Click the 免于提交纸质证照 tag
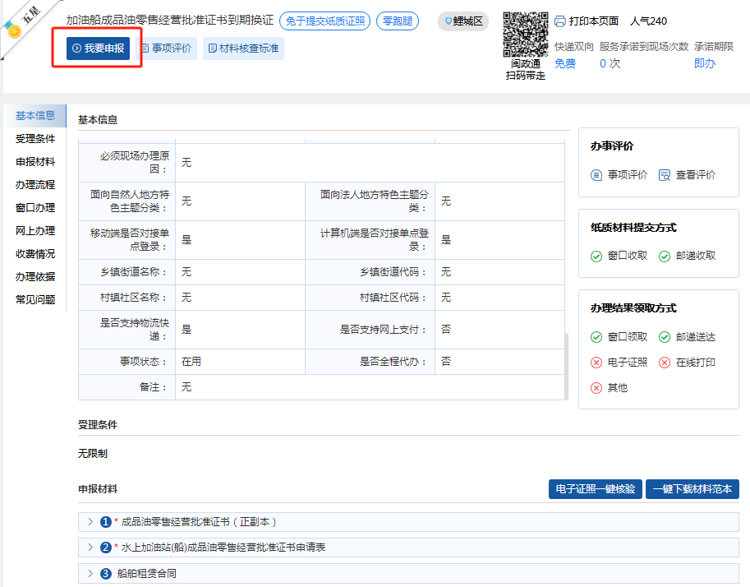 tap(324, 21)
